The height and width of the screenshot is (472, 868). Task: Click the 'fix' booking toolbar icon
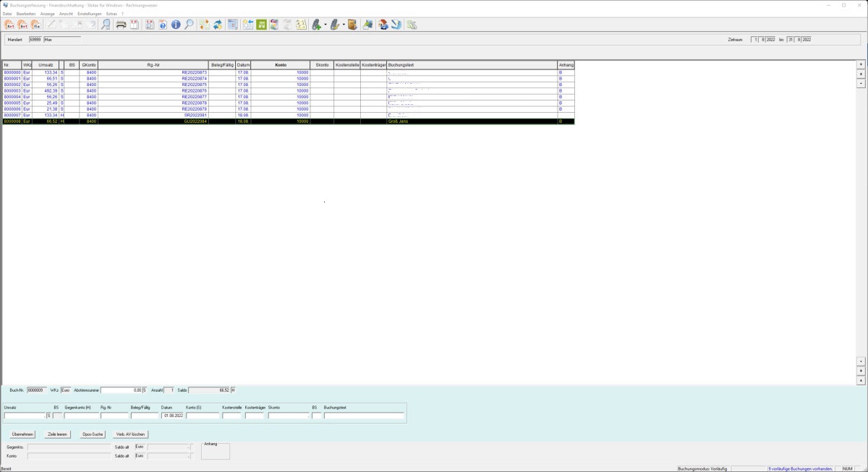(35, 25)
